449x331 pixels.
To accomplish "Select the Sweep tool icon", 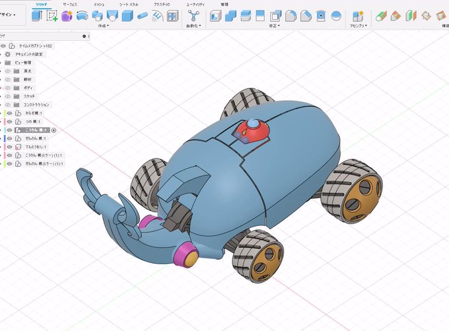I will coord(97,16).
